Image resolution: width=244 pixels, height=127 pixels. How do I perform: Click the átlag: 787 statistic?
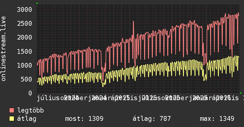click(x=152, y=119)
